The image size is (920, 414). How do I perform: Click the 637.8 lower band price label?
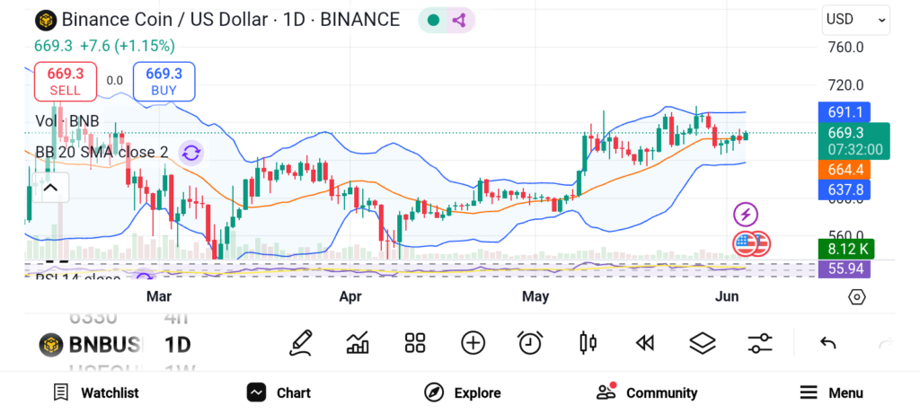tap(845, 190)
